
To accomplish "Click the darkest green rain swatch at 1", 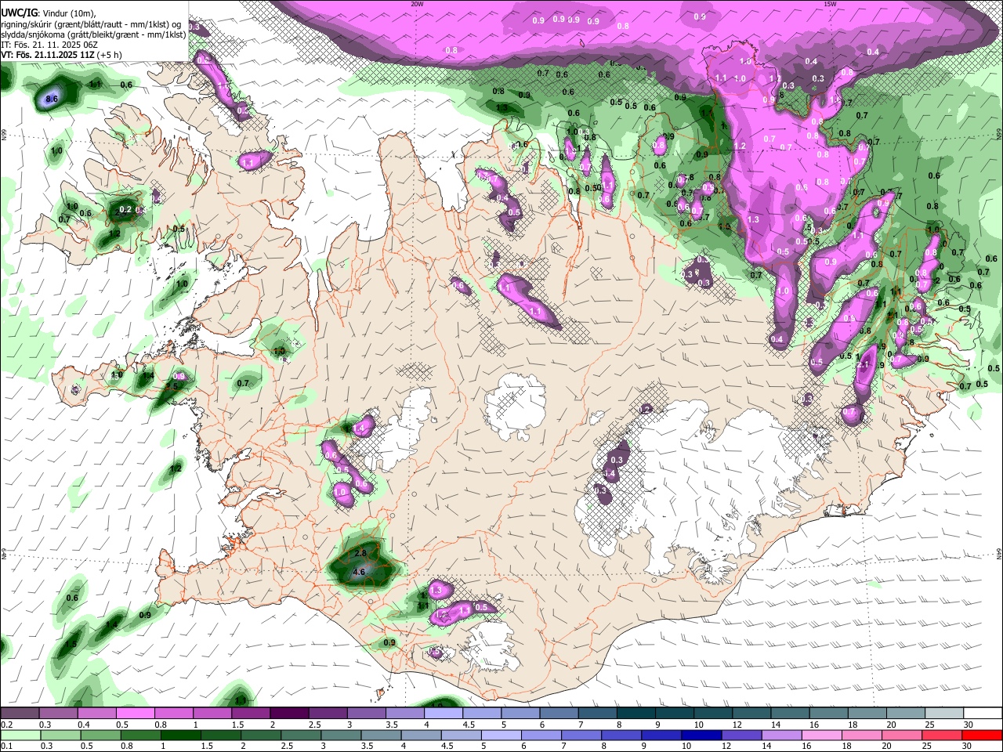I will tap(180, 736).
